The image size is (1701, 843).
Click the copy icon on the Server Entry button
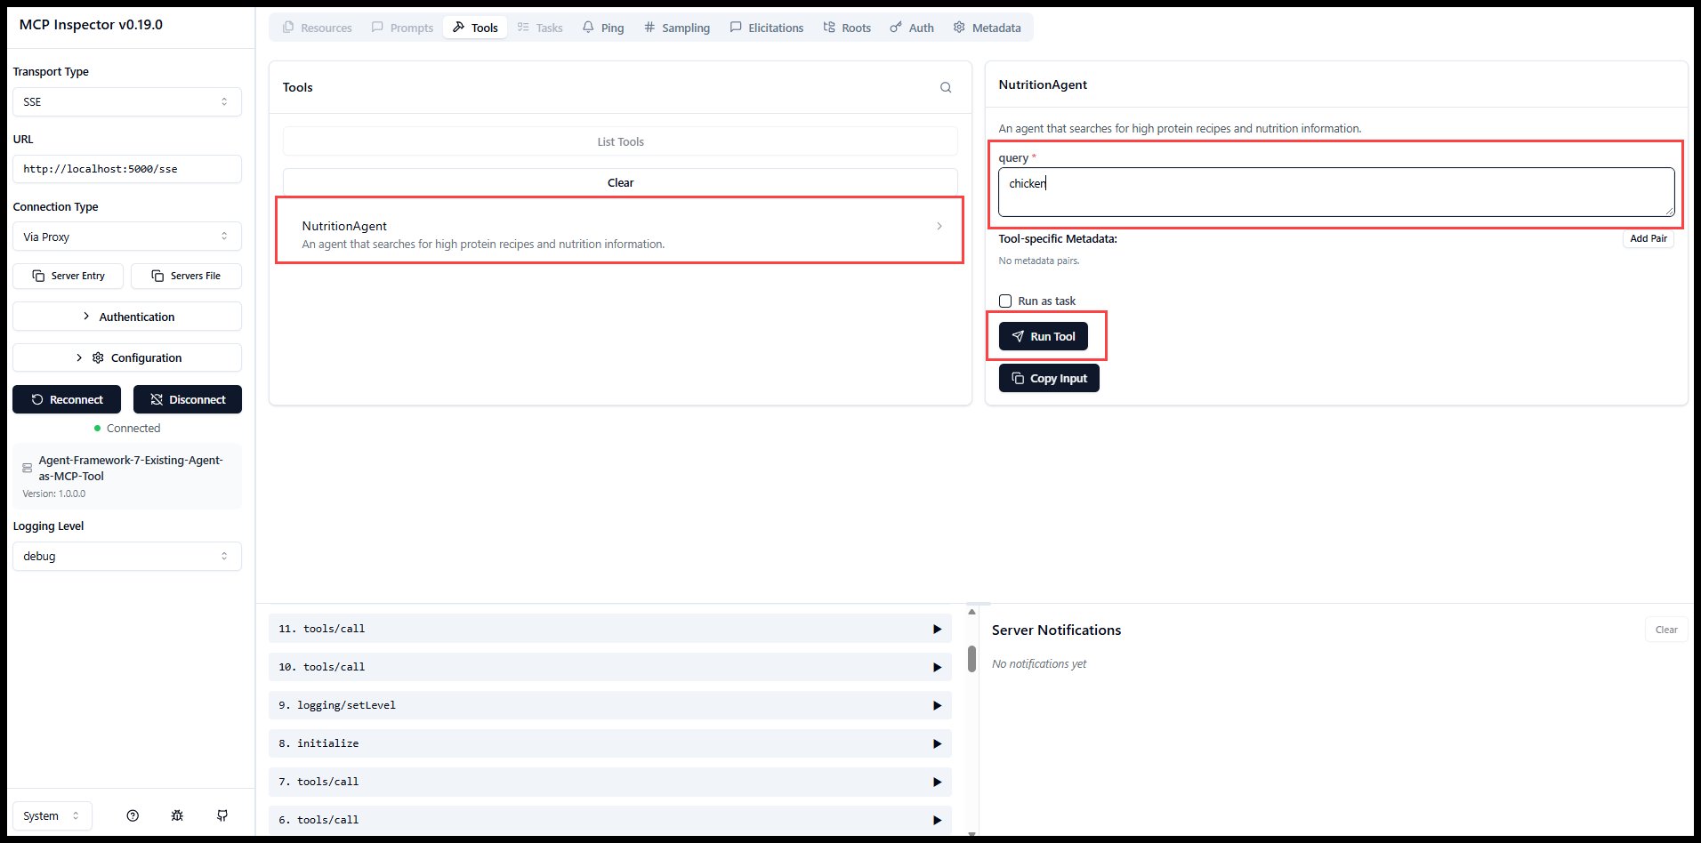pyautogui.click(x=37, y=276)
